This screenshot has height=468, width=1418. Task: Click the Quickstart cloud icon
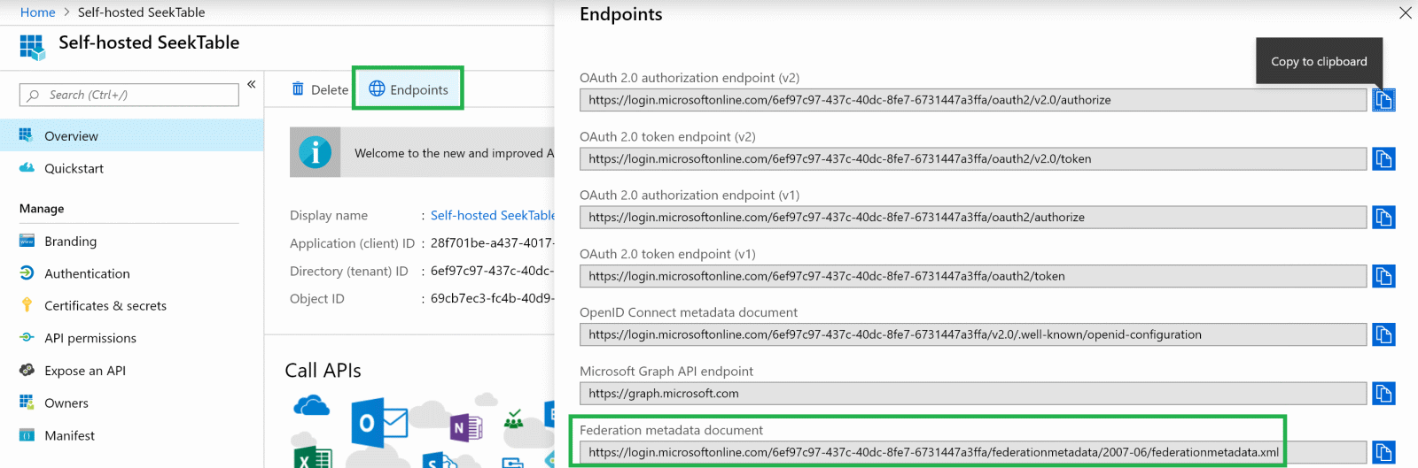[x=27, y=168]
